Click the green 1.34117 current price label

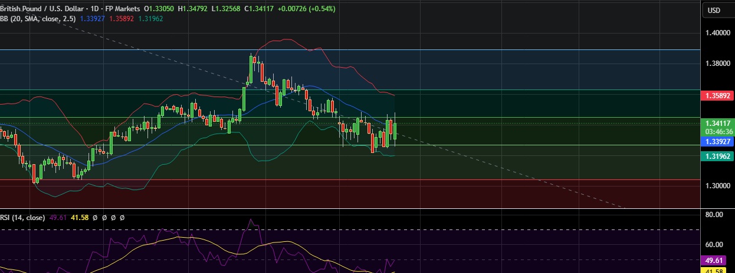tap(717, 123)
